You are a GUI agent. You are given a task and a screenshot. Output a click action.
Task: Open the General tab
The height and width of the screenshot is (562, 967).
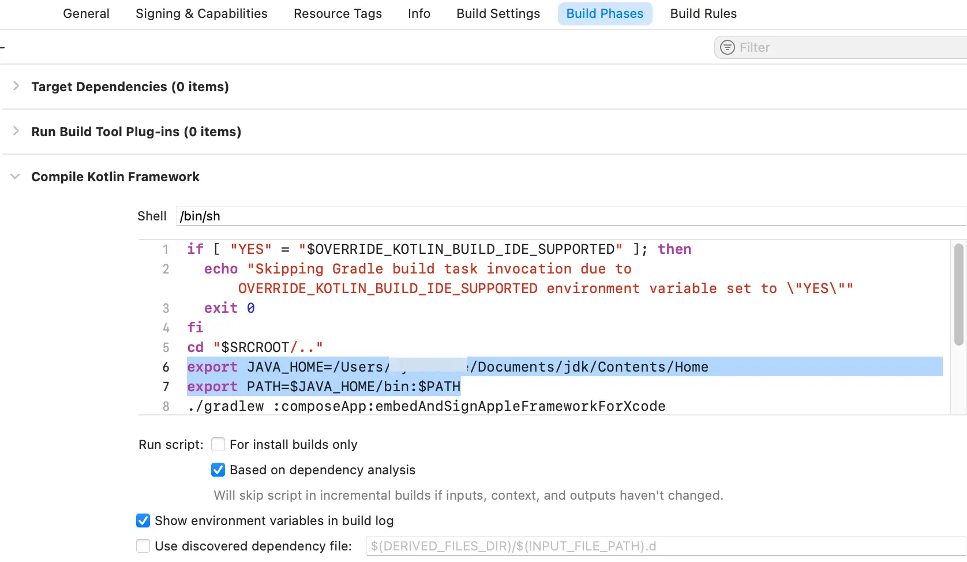pyautogui.click(x=86, y=13)
